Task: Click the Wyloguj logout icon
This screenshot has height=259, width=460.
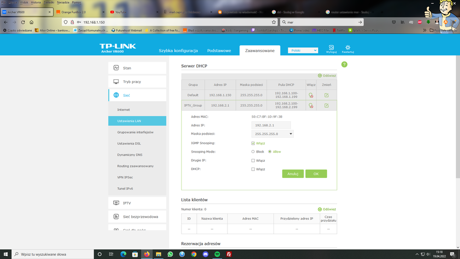Action: [x=331, y=49]
